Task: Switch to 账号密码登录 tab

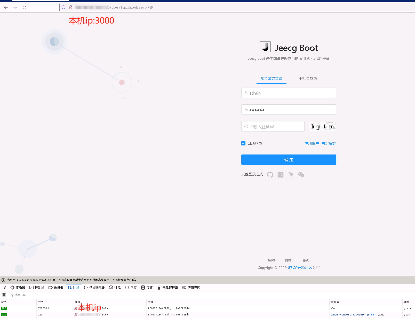Action: tap(272, 78)
